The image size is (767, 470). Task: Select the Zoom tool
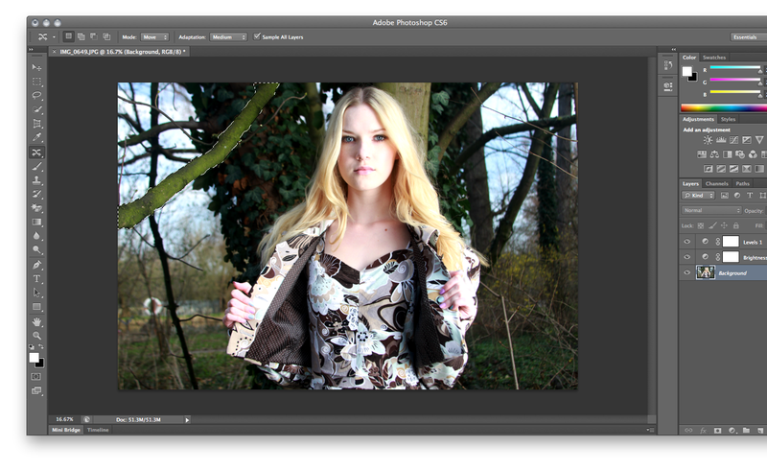[x=36, y=336]
